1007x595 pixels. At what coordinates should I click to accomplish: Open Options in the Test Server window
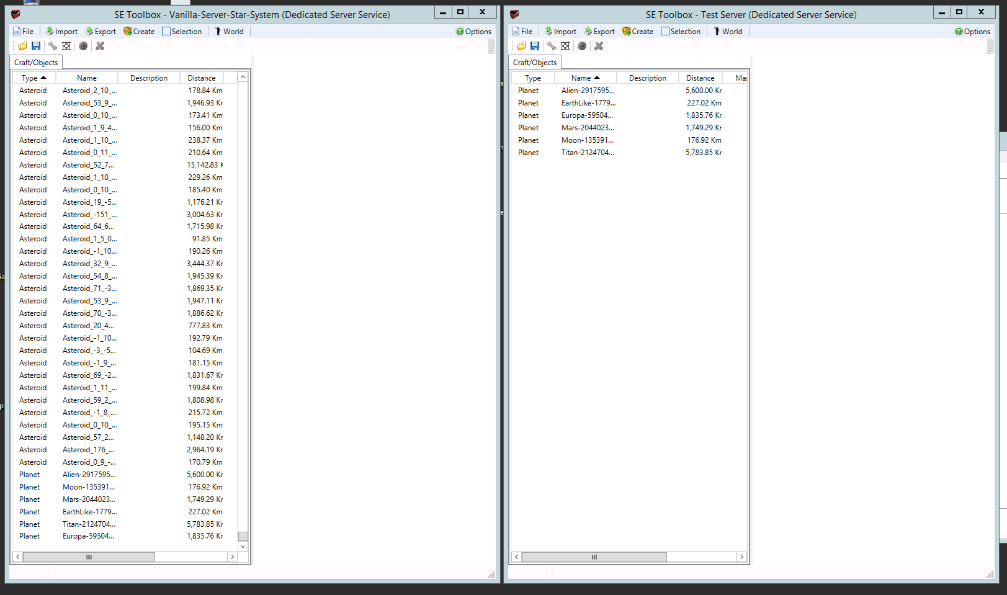(x=972, y=32)
